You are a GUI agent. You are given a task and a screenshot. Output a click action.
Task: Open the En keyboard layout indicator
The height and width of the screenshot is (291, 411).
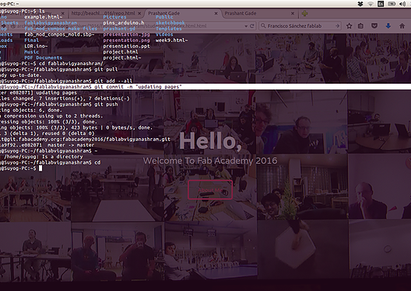click(x=381, y=4)
